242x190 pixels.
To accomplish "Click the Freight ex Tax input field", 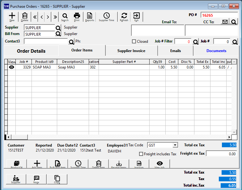I will (x=221, y=154).
